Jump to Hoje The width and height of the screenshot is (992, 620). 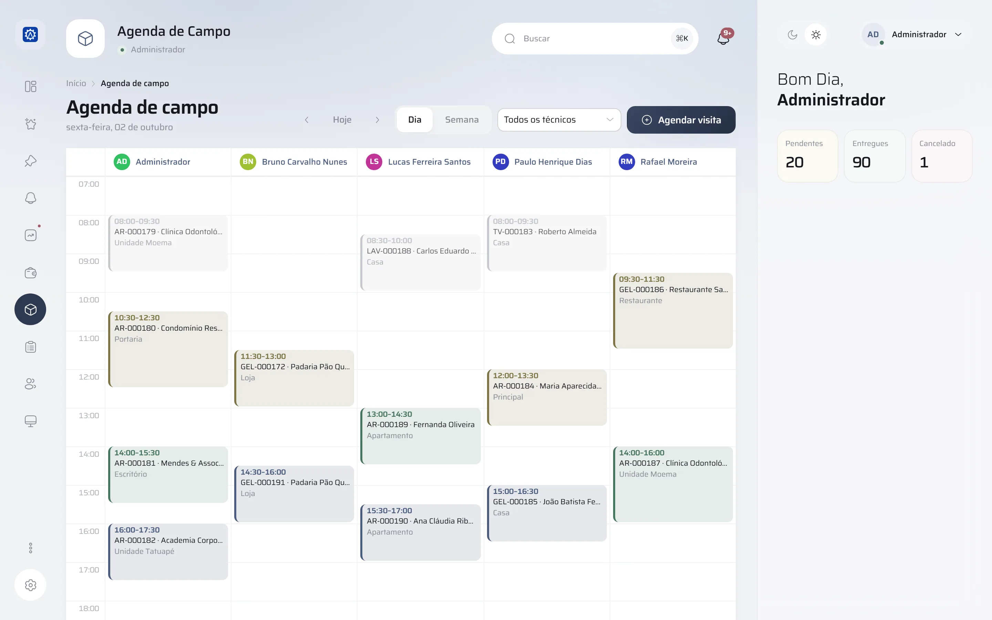pyautogui.click(x=342, y=120)
